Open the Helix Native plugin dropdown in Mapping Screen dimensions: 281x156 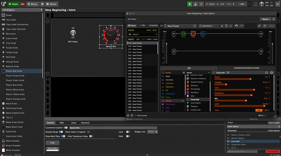(x=253, y=126)
